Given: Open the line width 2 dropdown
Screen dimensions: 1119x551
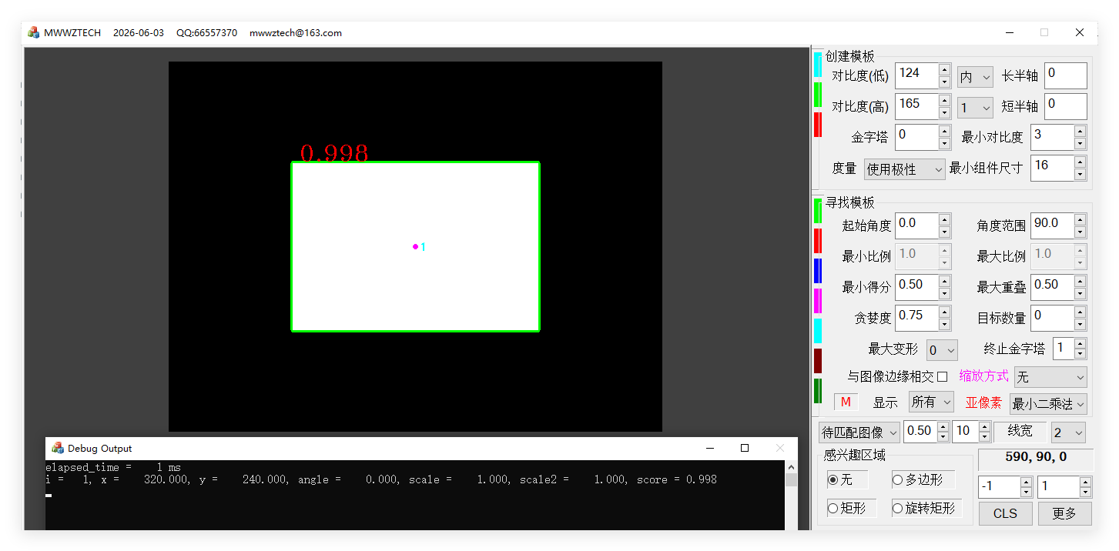Looking at the screenshot, I should (1068, 432).
